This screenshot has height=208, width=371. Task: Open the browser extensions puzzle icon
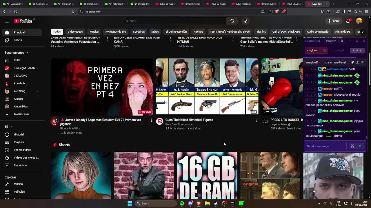pos(323,12)
